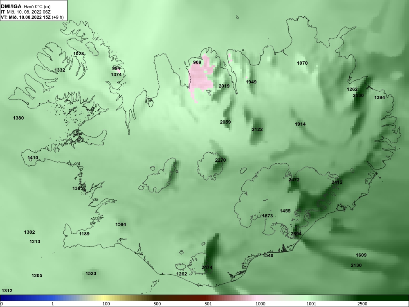
Task: Click the offshore value 1312
Action: (7, 291)
